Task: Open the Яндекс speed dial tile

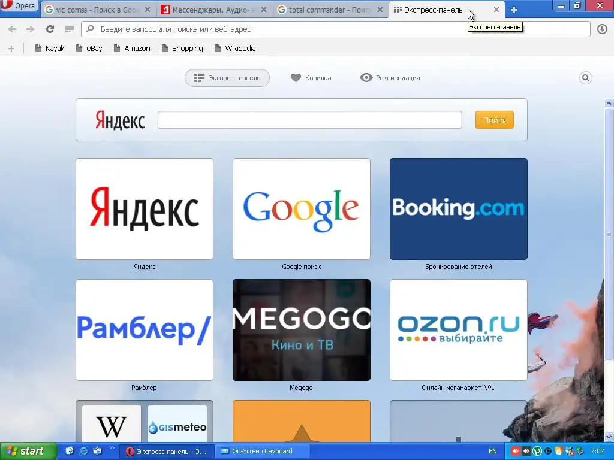Action: (x=145, y=209)
